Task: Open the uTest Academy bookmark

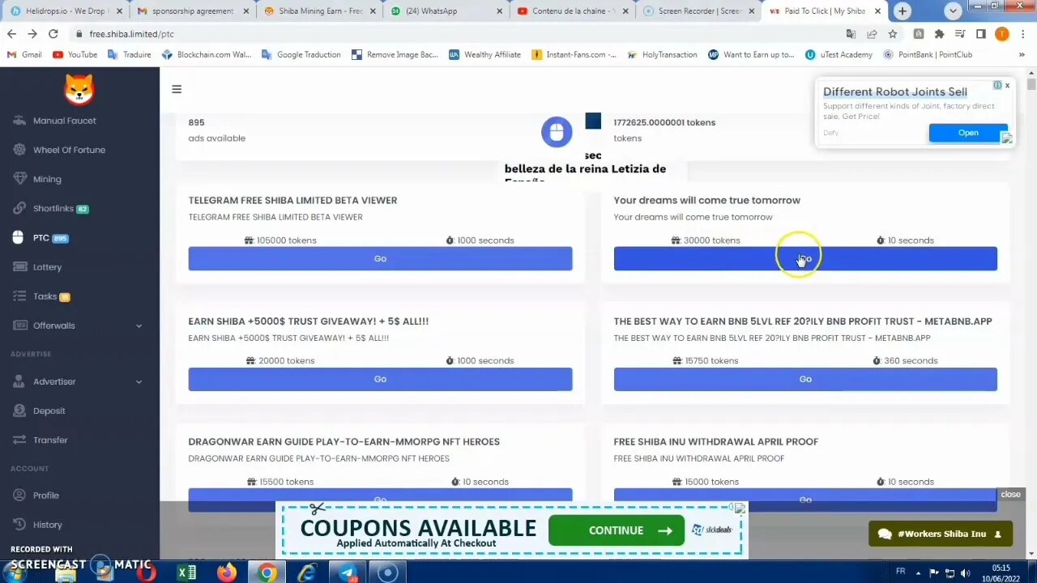Action: [x=839, y=54]
